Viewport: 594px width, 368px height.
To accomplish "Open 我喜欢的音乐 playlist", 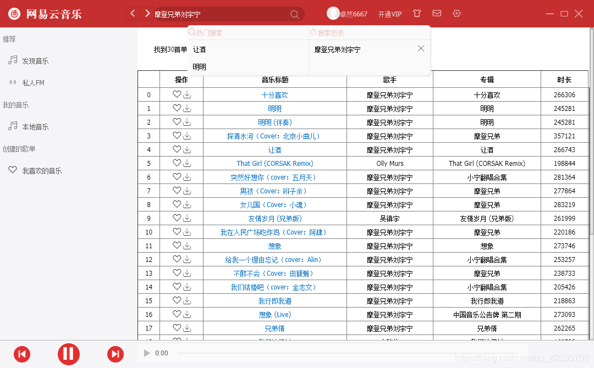I will (42, 171).
